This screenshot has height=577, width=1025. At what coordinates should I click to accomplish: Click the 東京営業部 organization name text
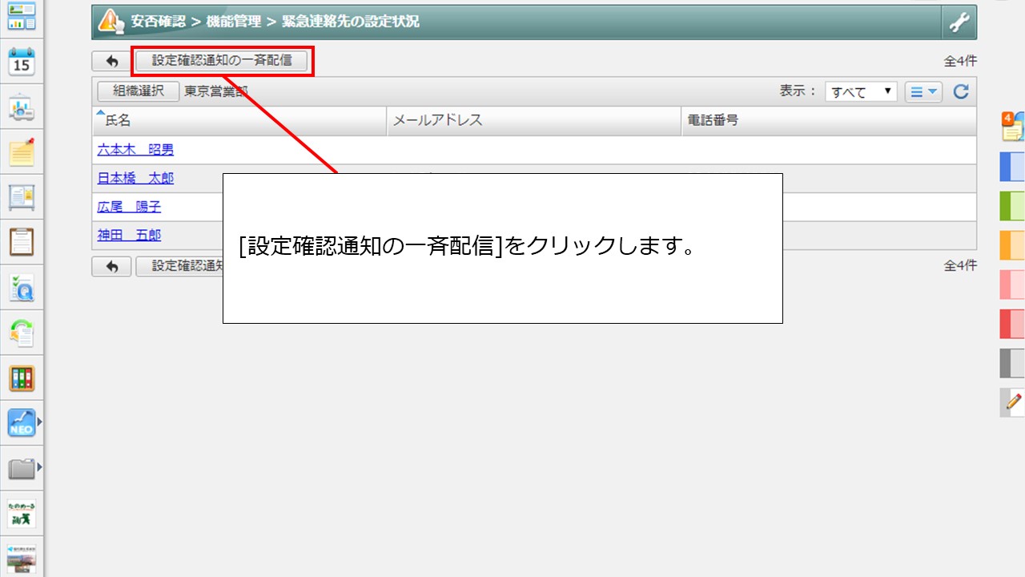[x=216, y=91]
